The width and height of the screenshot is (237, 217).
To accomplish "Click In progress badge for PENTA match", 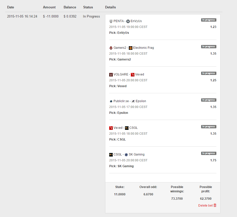I will 208,20.
